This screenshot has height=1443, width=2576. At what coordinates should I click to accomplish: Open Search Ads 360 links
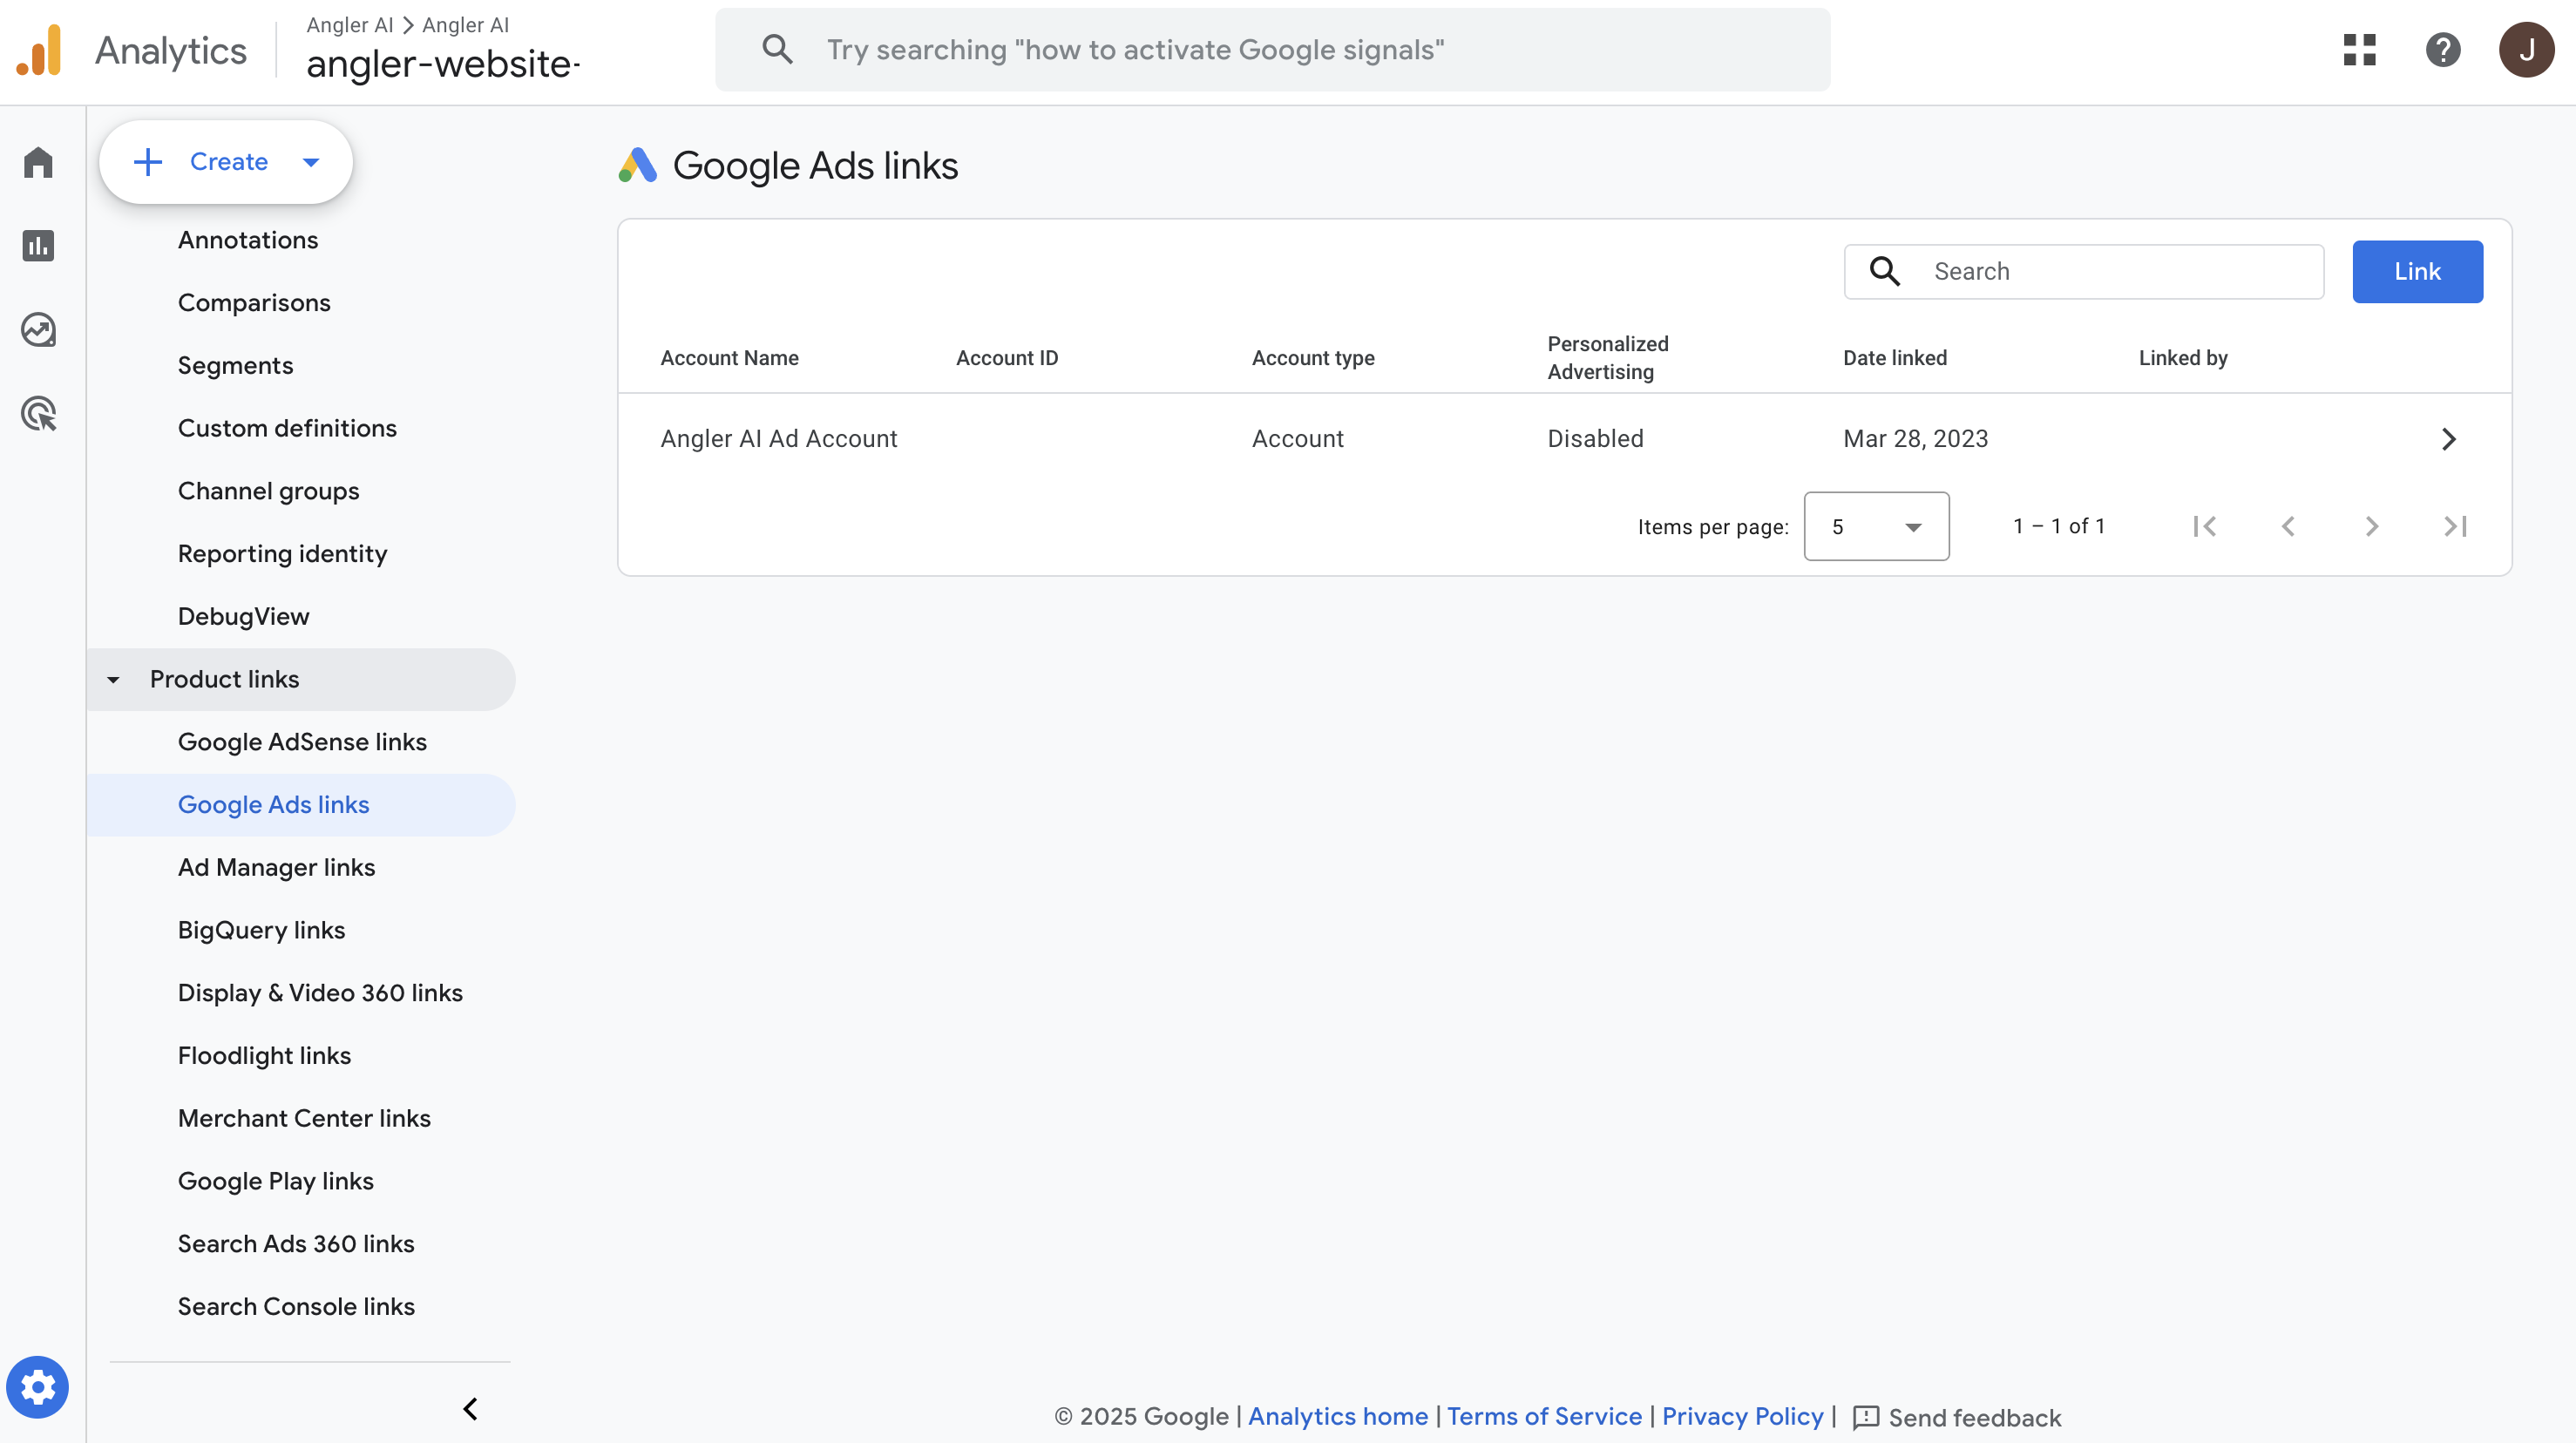pos(296,1244)
